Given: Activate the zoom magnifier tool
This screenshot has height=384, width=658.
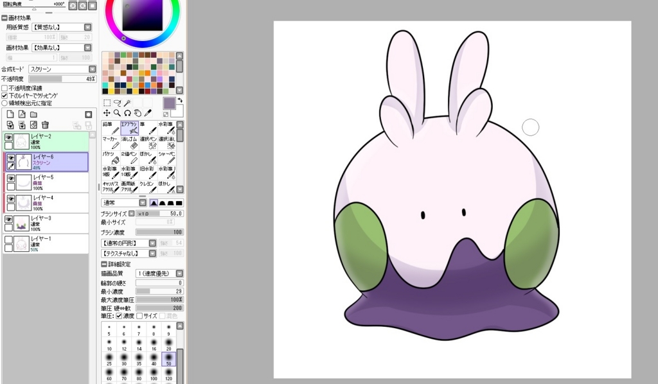Looking at the screenshot, I should pos(117,113).
